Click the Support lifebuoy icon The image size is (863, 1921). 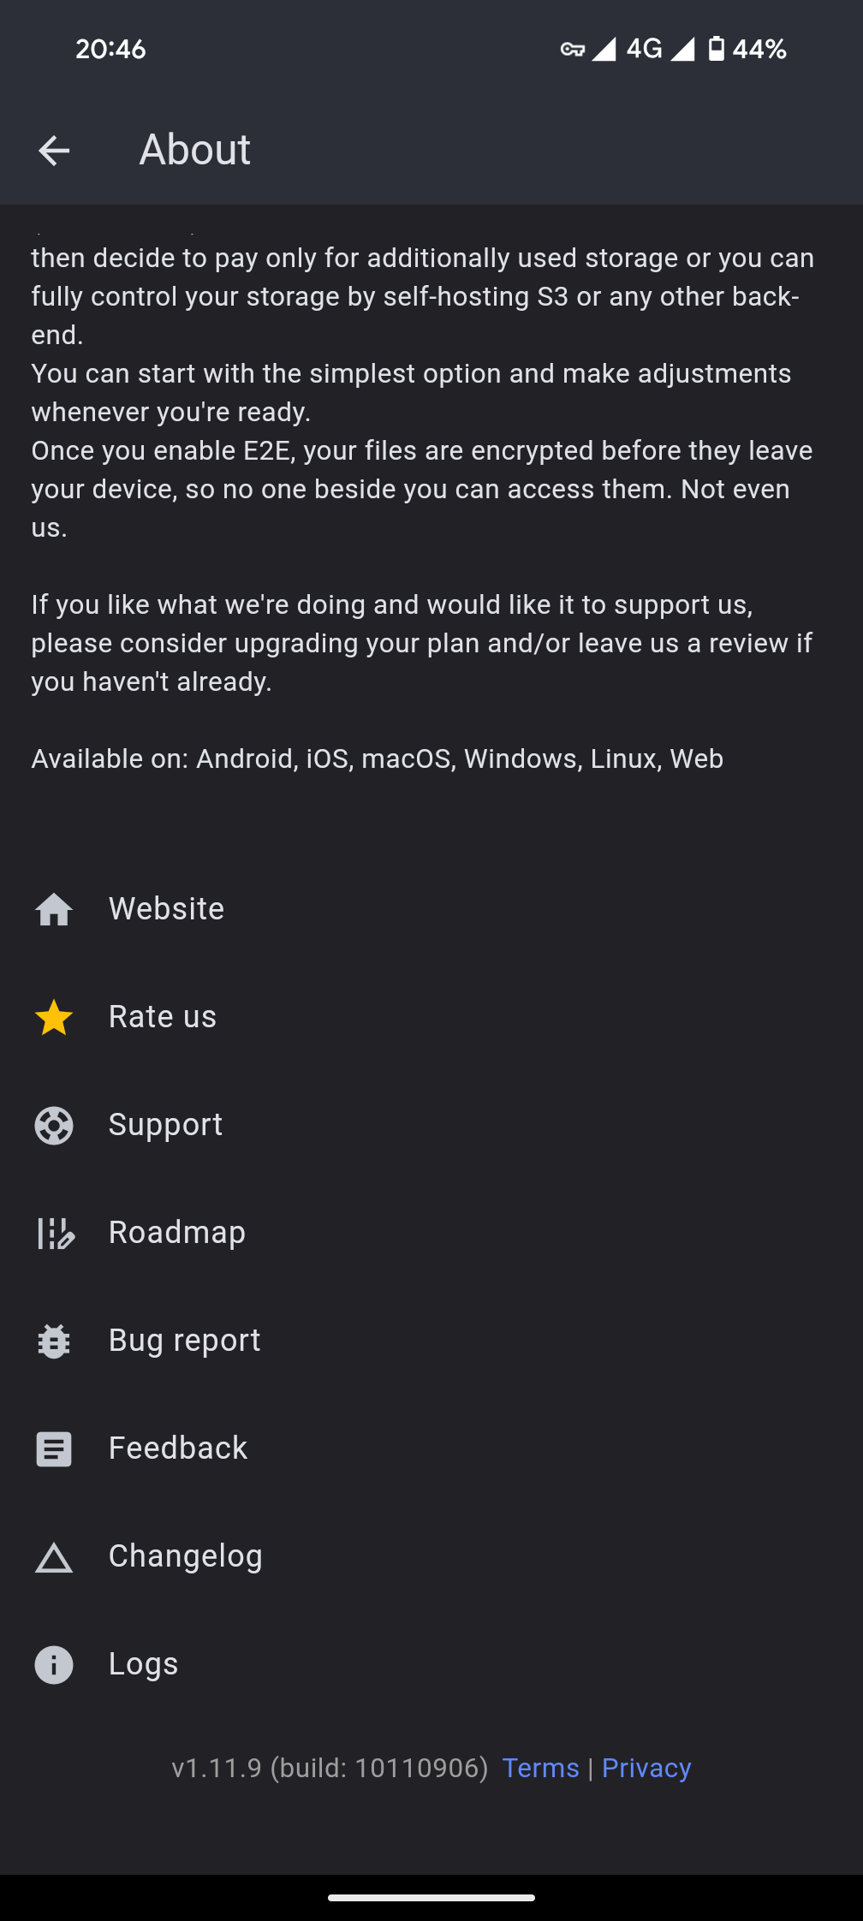(54, 1125)
